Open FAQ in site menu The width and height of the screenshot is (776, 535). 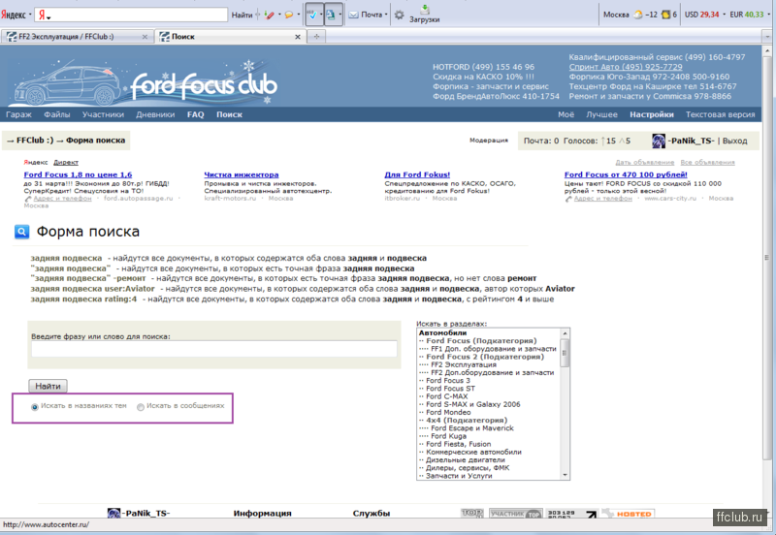(x=196, y=114)
